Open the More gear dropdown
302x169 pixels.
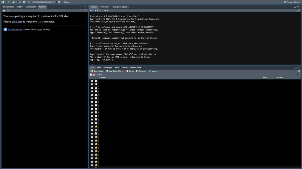click(x=153, y=71)
